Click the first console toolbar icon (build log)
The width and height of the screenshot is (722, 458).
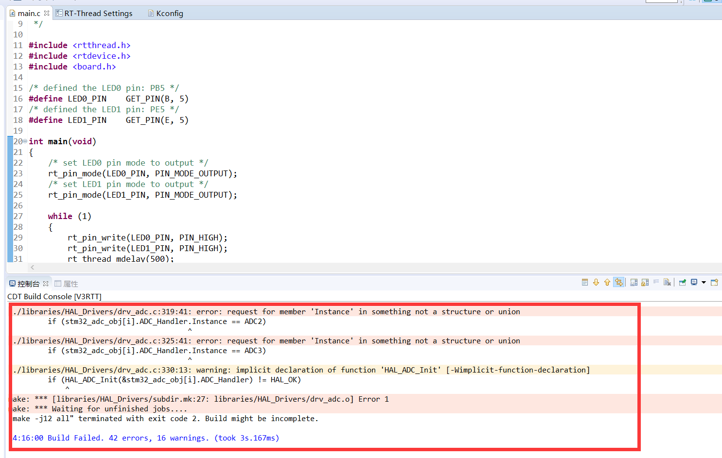coord(585,282)
